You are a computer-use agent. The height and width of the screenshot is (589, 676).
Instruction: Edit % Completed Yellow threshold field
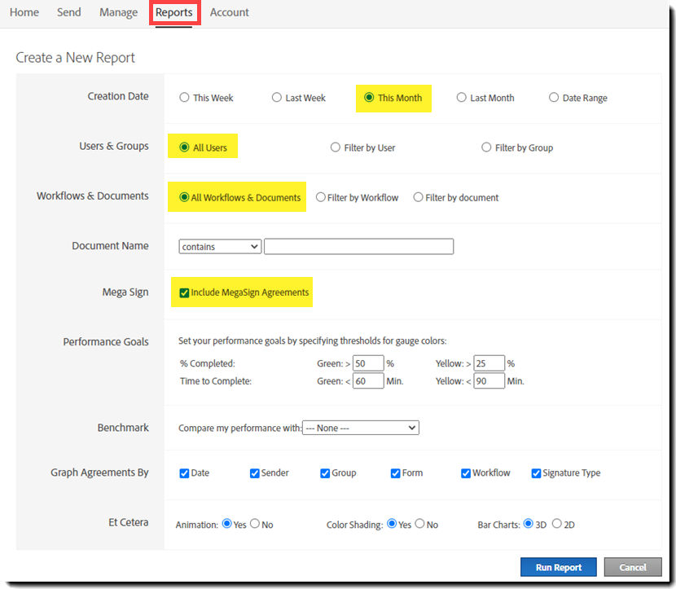(x=489, y=363)
